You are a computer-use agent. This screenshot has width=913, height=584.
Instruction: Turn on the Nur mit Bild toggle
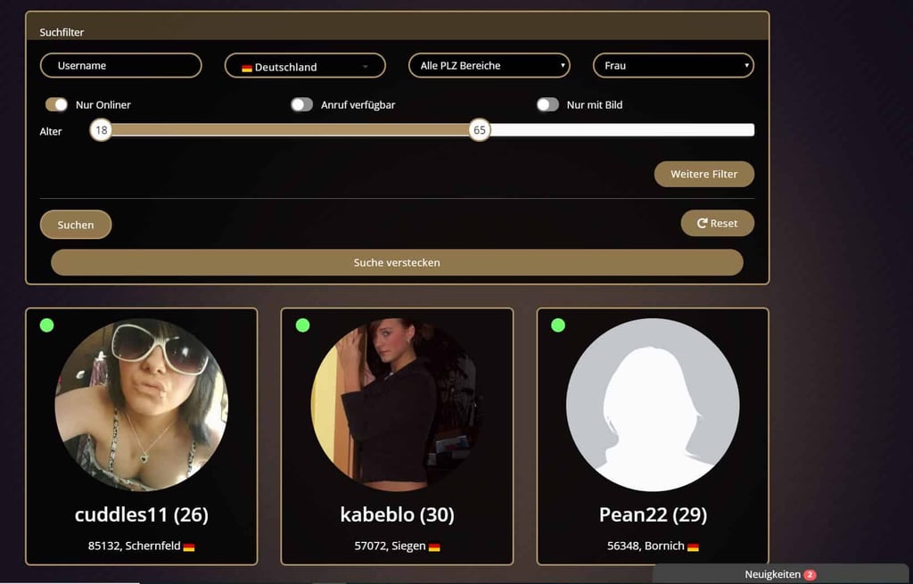[547, 105]
